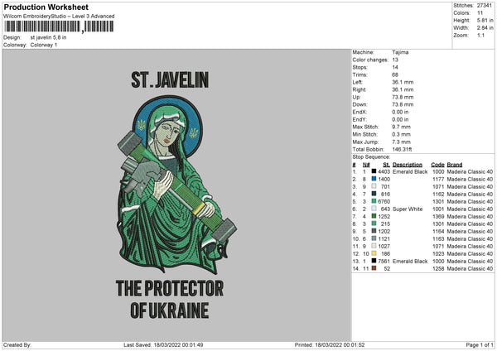497x351 pixels.
Task: Click the Code column header
Action: pos(438,164)
